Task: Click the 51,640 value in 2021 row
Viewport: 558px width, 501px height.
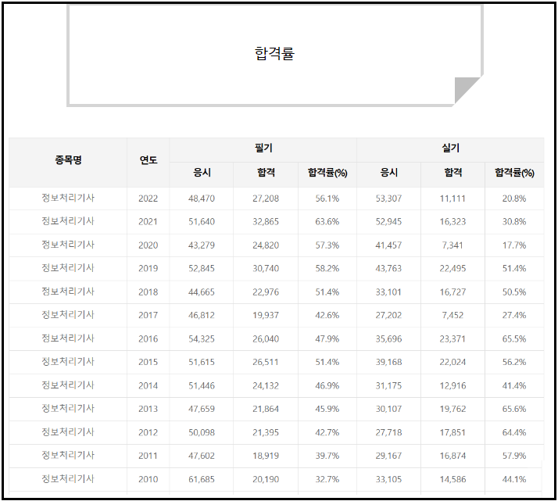Action: pos(202,222)
